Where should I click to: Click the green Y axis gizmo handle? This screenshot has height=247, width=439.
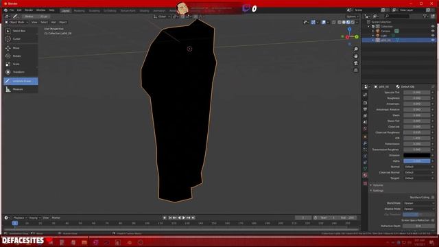357,36
